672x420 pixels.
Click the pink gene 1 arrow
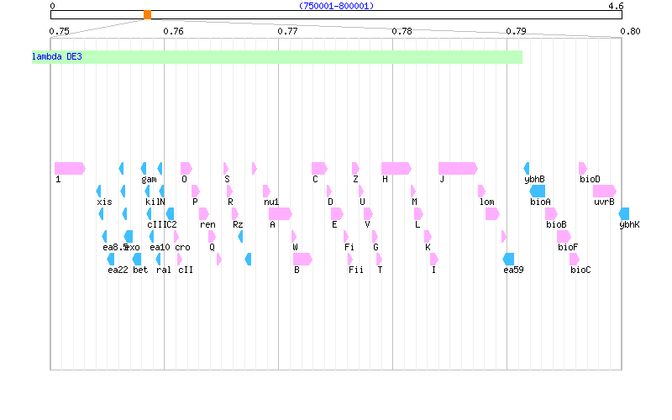[x=70, y=168]
